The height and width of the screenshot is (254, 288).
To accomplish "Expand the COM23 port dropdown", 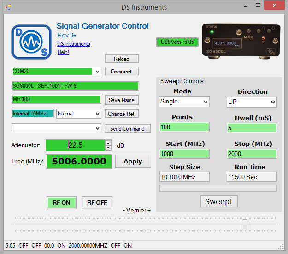I will click(x=97, y=72).
